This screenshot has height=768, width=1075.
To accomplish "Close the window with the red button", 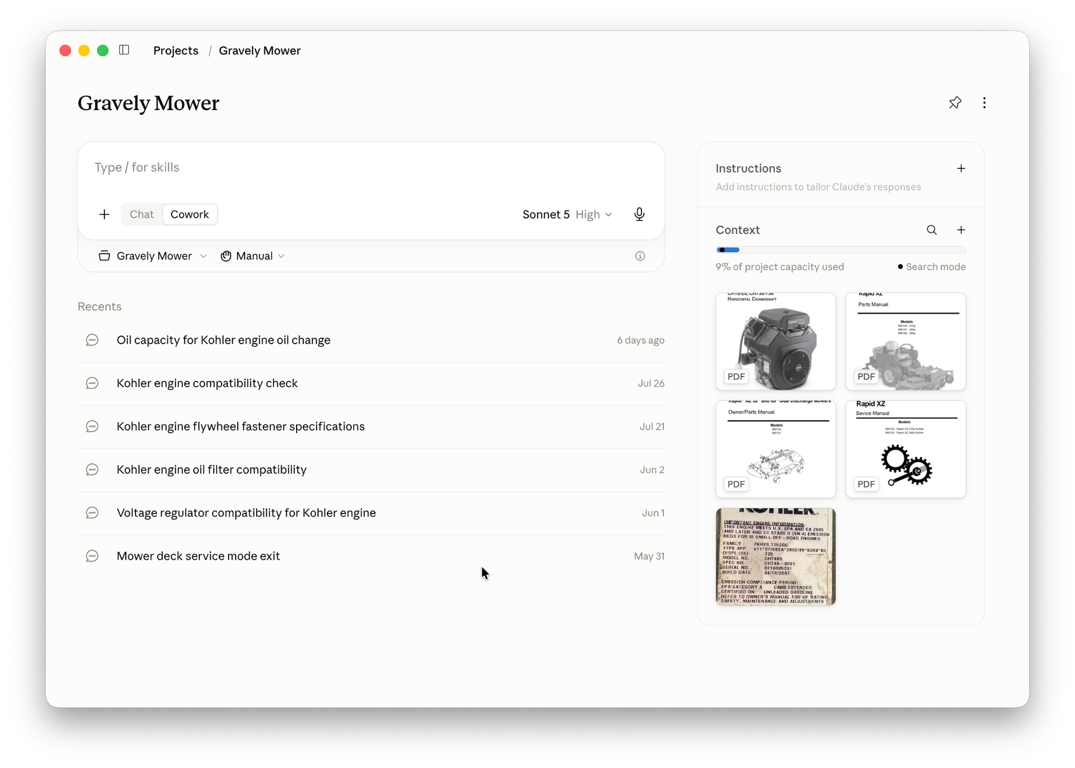I will click(x=65, y=50).
